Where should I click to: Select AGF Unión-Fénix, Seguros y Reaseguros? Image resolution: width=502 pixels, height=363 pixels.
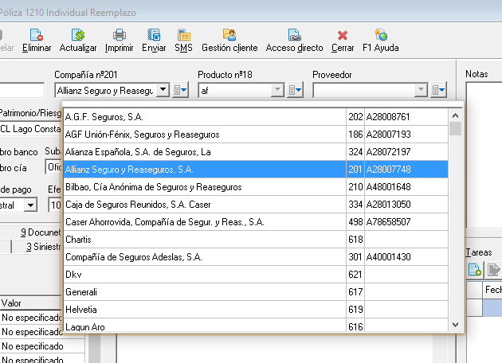click(256, 135)
